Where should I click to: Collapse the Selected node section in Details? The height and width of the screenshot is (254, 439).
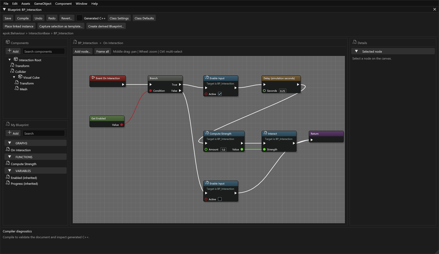356,51
